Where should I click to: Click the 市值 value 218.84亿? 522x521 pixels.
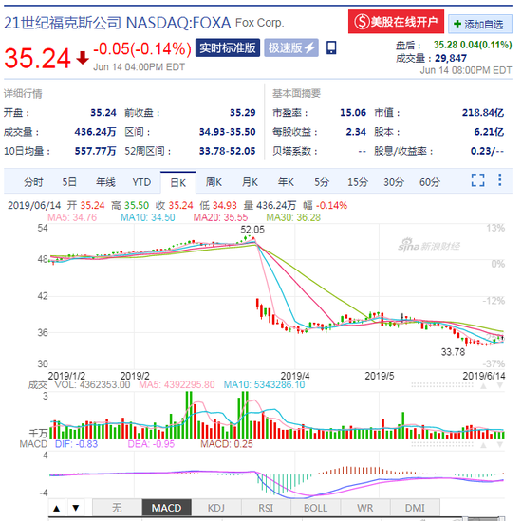point(483,113)
